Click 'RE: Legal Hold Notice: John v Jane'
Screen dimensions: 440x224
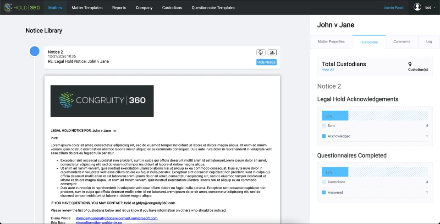point(78,61)
